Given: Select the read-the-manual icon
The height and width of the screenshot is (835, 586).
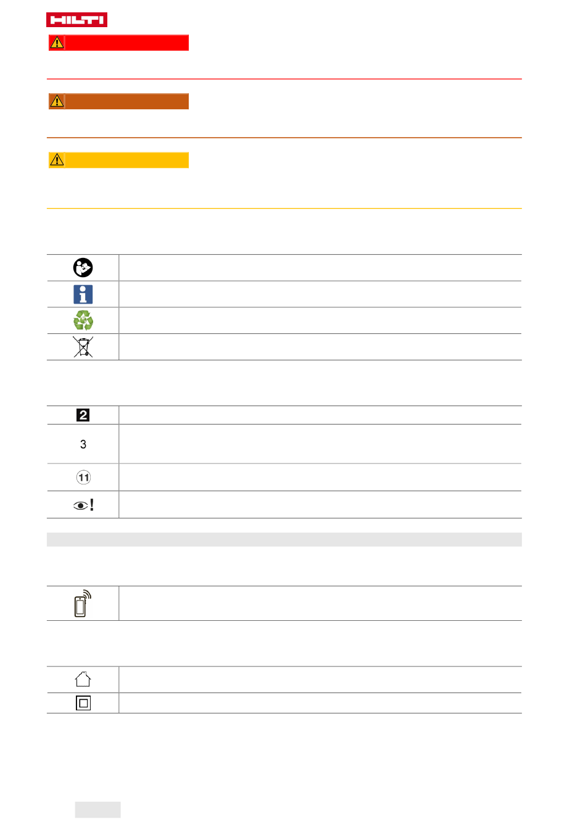Looking at the screenshot, I should [83, 268].
